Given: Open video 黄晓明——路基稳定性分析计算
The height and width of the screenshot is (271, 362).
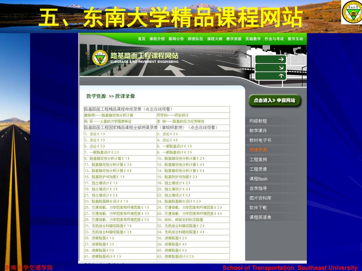Looking at the screenshot, I should [x=109, y=115].
